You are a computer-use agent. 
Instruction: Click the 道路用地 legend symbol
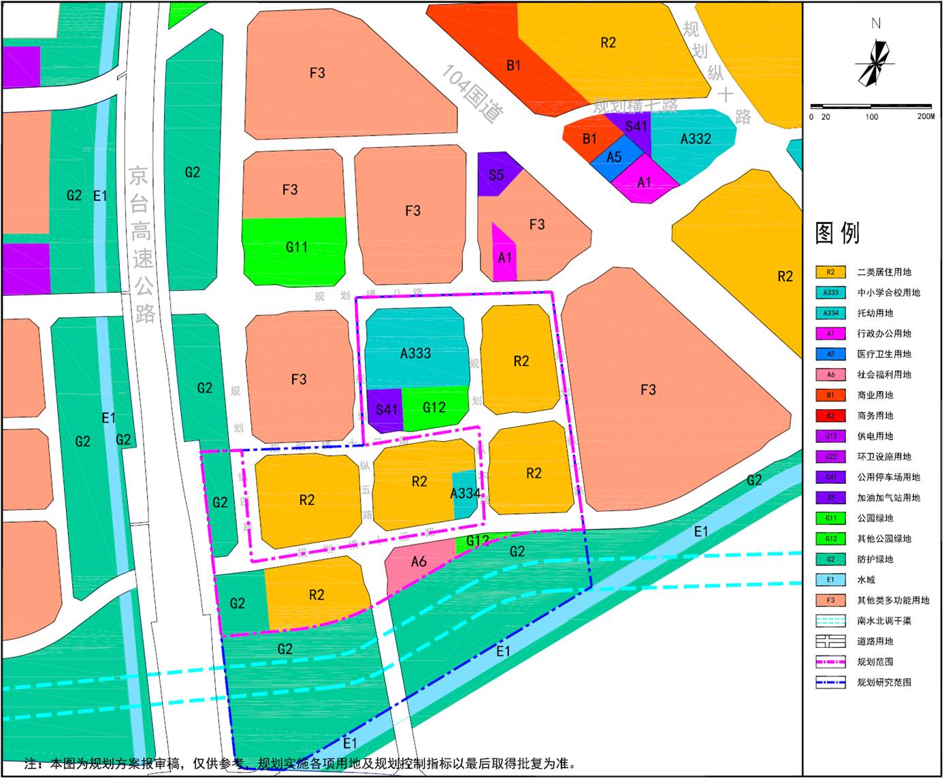point(830,642)
